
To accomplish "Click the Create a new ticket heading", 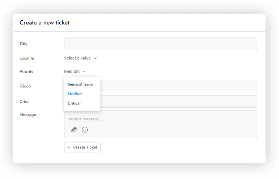I will [44, 23].
